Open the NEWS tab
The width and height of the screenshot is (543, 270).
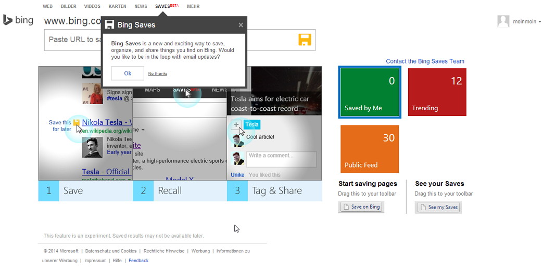point(141,6)
